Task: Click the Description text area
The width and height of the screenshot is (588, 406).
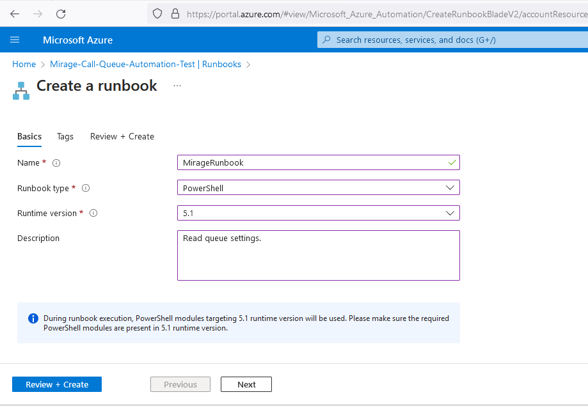Action: coord(319,255)
